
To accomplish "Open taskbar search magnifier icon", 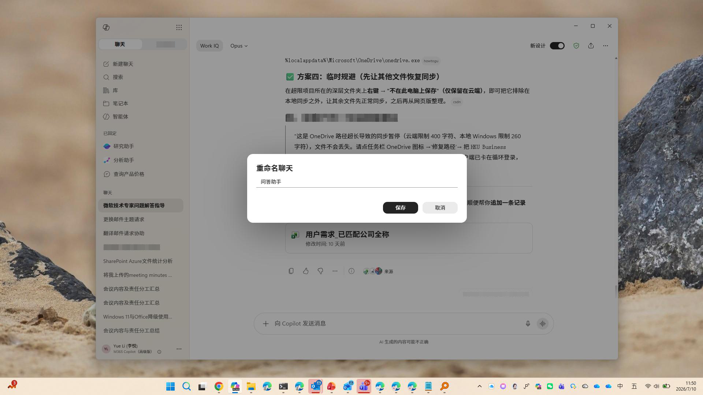I will coord(187,386).
